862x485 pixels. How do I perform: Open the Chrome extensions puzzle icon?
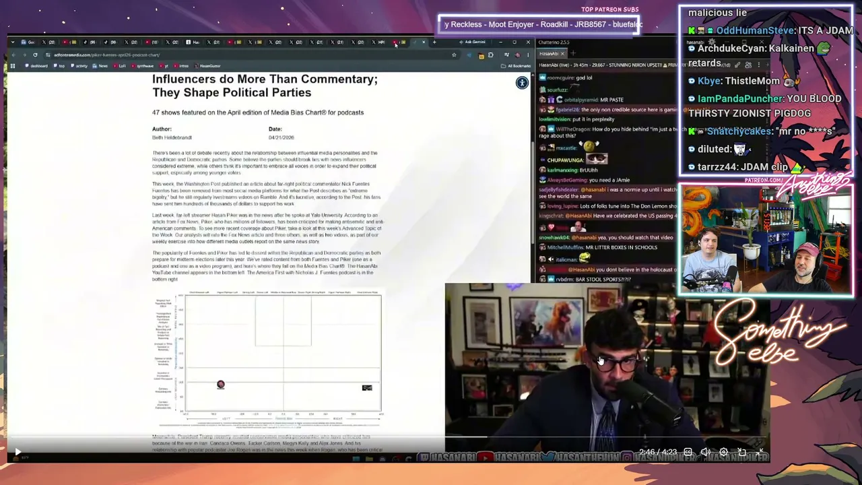coord(490,55)
